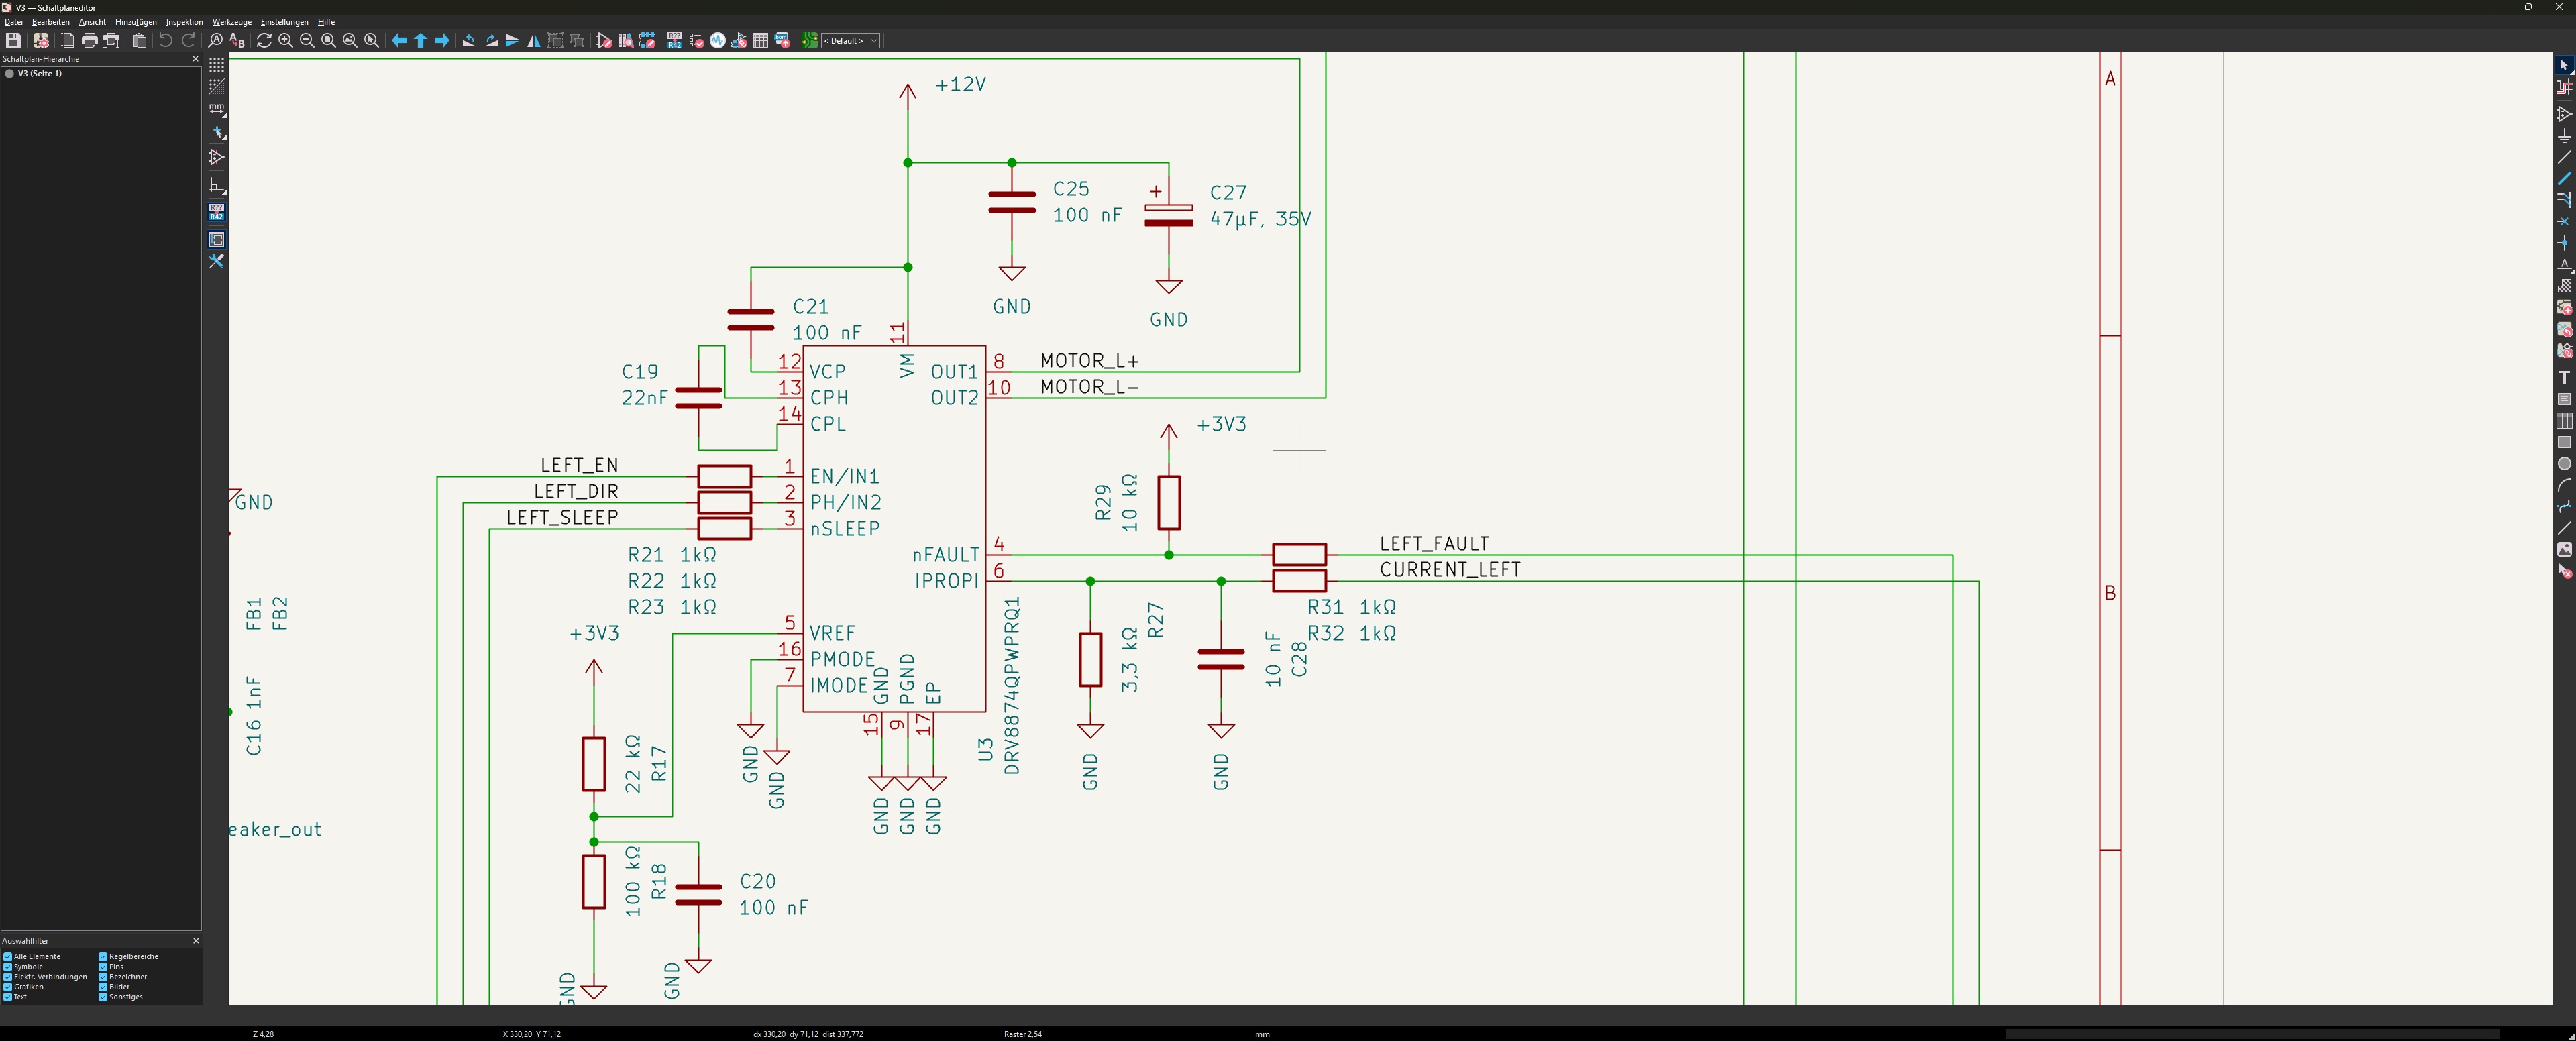This screenshot has height=1041, width=2576.
Task: Annotate schematic symbols R42 icon
Action: 675,41
